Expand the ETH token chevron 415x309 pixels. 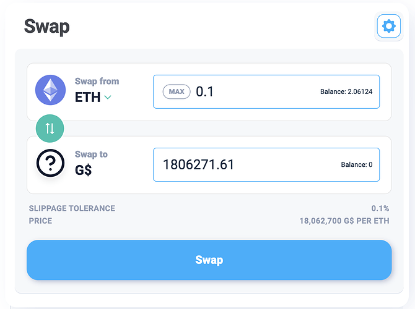(108, 97)
